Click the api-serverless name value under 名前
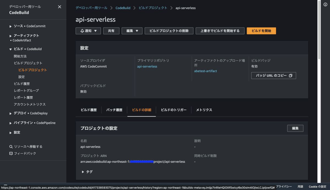 tap(90, 147)
